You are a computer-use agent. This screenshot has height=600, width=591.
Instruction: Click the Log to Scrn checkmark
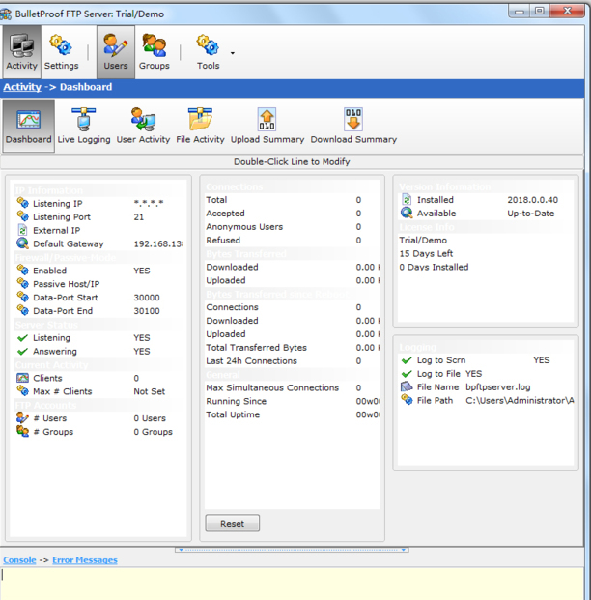pyautogui.click(x=407, y=360)
